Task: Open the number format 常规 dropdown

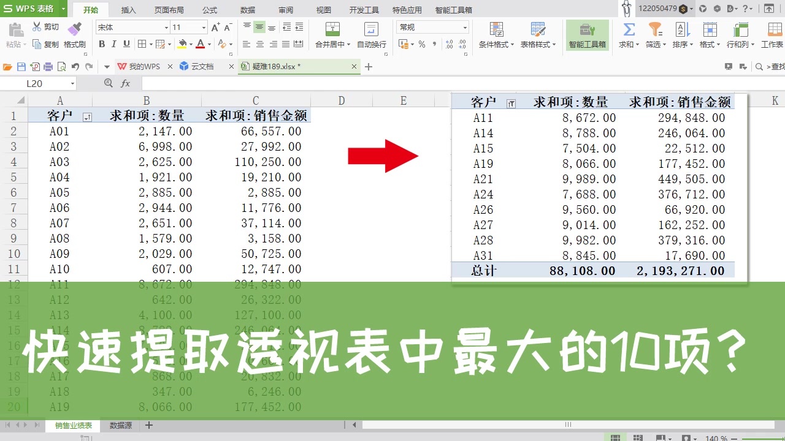Action: point(465,28)
